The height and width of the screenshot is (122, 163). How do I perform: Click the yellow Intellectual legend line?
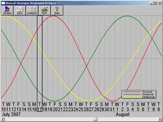pos(132,97)
